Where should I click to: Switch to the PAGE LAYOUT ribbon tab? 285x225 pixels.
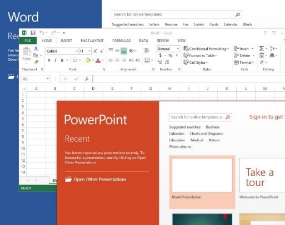pyautogui.click(x=92, y=41)
